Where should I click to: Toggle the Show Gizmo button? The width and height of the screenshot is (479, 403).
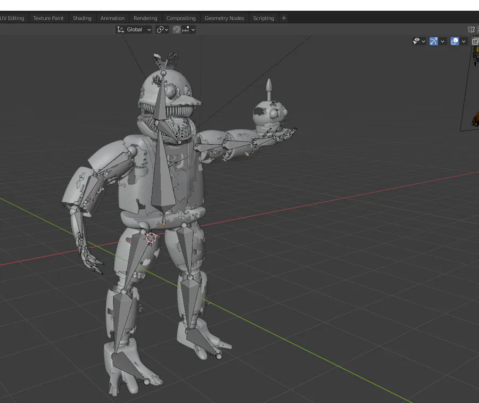pyautogui.click(x=434, y=41)
